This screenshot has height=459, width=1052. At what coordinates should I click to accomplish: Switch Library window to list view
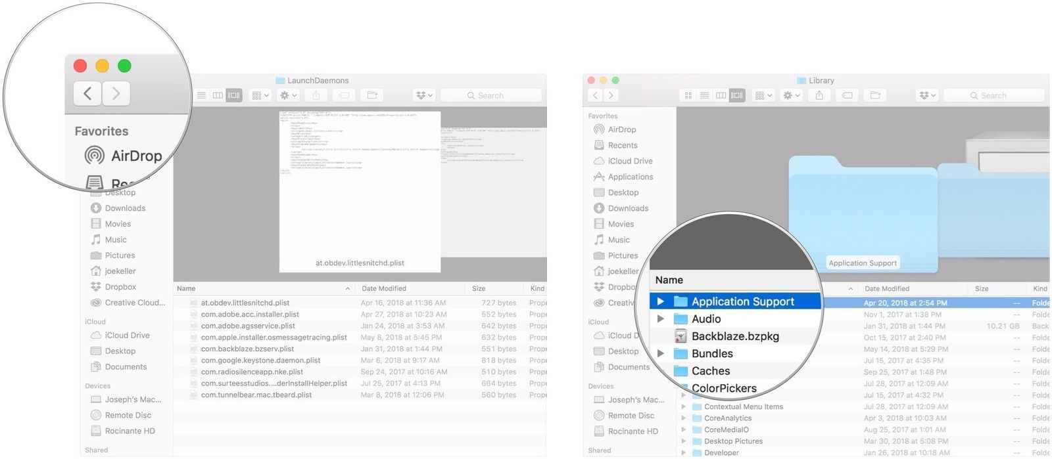coord(704,95)
